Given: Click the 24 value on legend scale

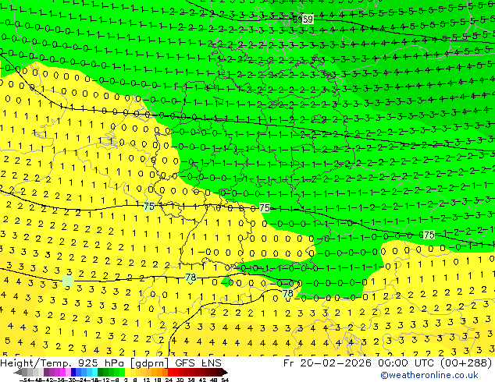Looking at the screenshot, I should click(x=169, y=380).
